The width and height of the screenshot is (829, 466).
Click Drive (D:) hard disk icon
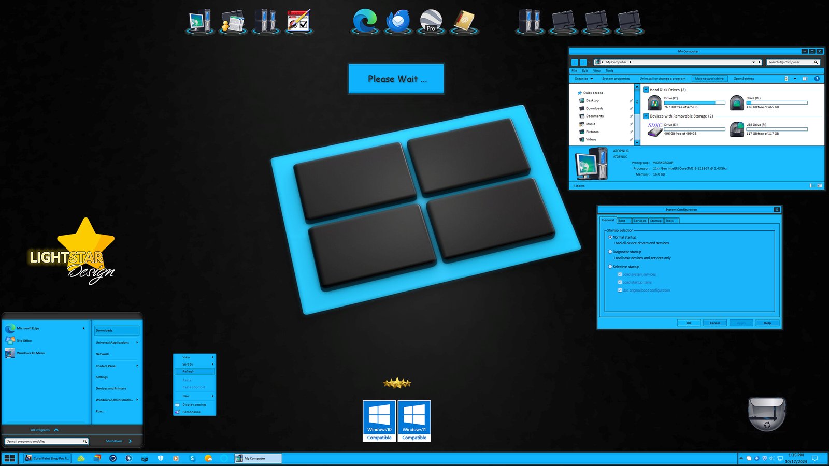click(737, 103)
